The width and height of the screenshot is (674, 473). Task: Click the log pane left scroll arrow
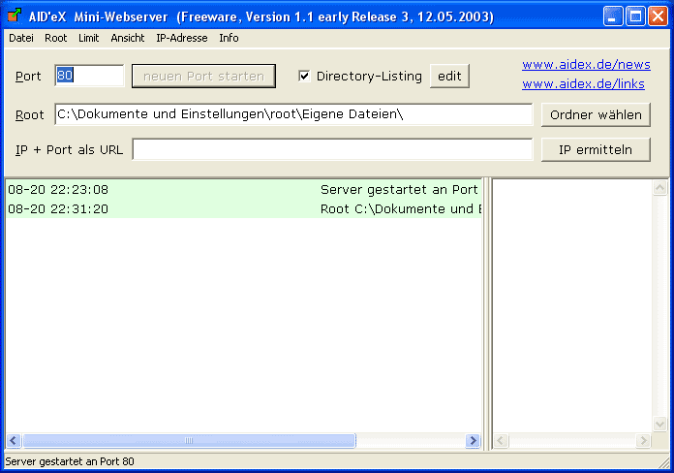tap(14, 441)
